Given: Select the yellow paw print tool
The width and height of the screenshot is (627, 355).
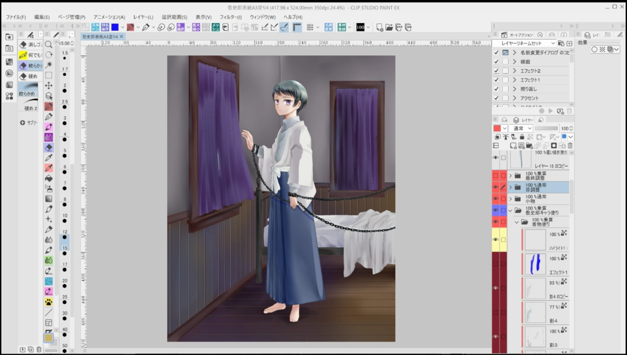Looking at the screenshot, I should coord(49,302).
